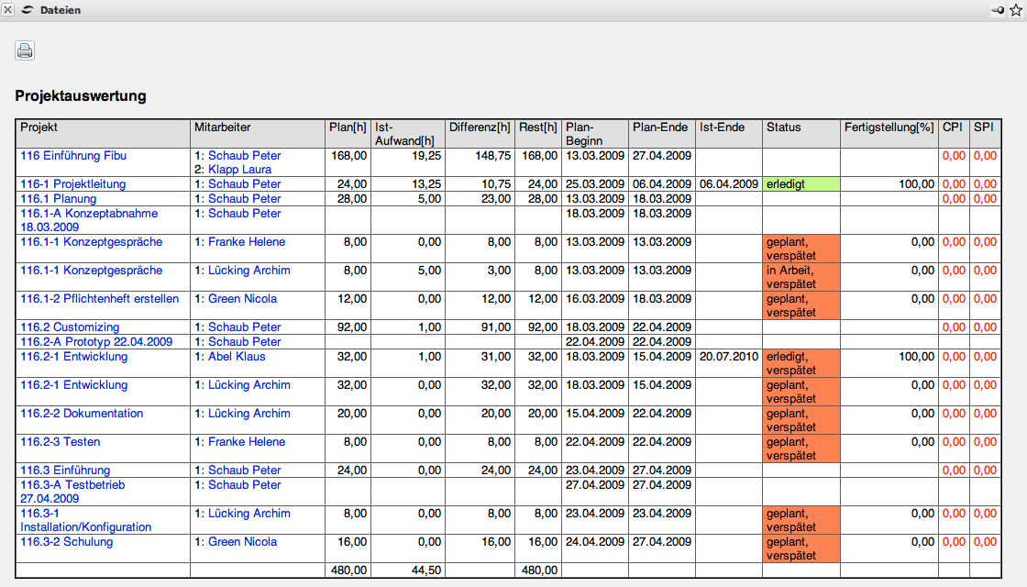Click the refresh arrows icon beside Dateien
This screenshot has height=587, width=1027.
click(28, 10)
